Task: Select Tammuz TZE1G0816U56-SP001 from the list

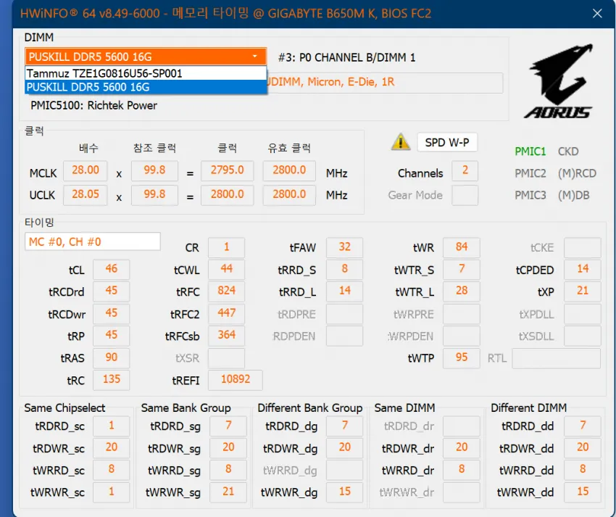Action: tap(146, 73)
